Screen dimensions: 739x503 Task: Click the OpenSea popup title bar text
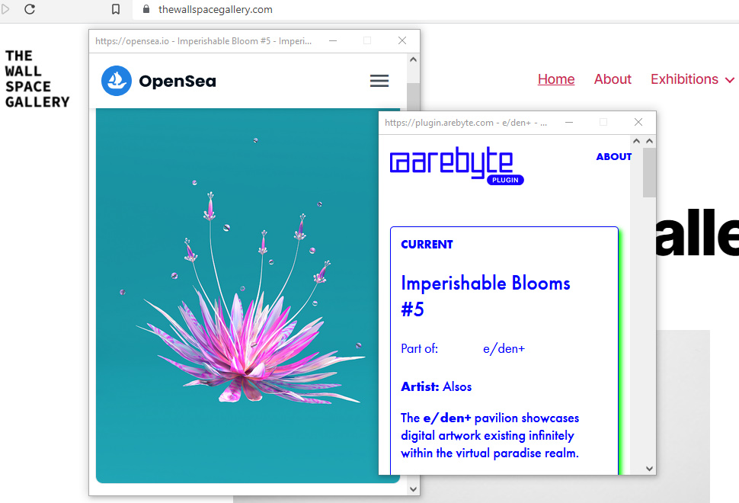(203, 41)
